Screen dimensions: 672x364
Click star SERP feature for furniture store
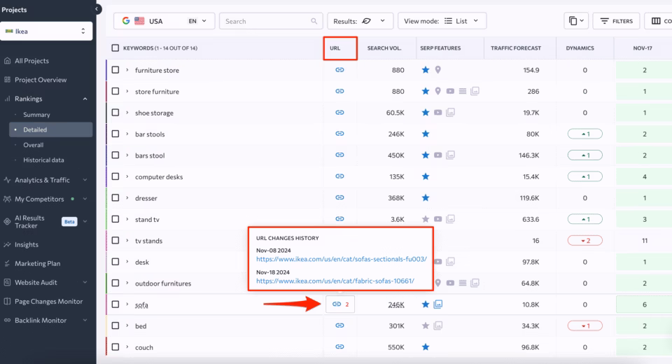click(426, 70)
